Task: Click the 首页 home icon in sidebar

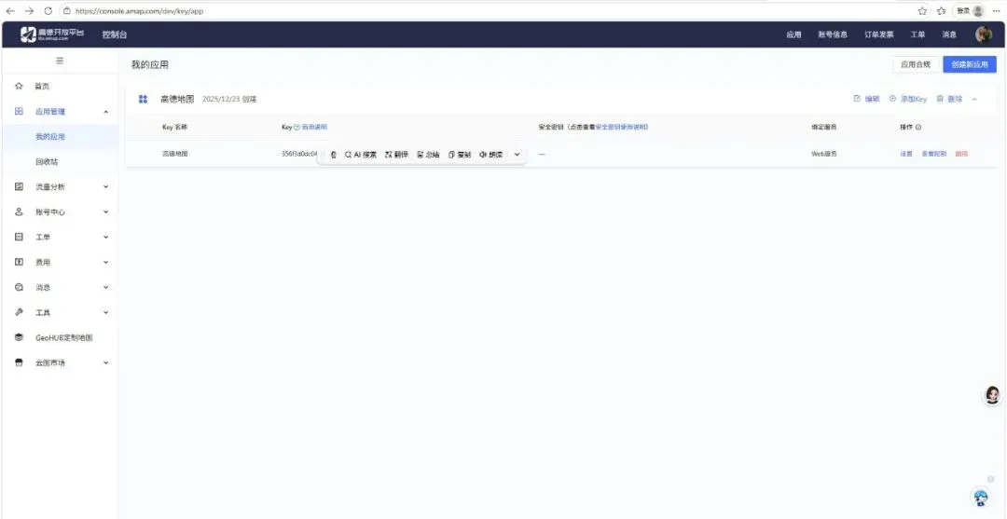Action: (x=19, y=86)
